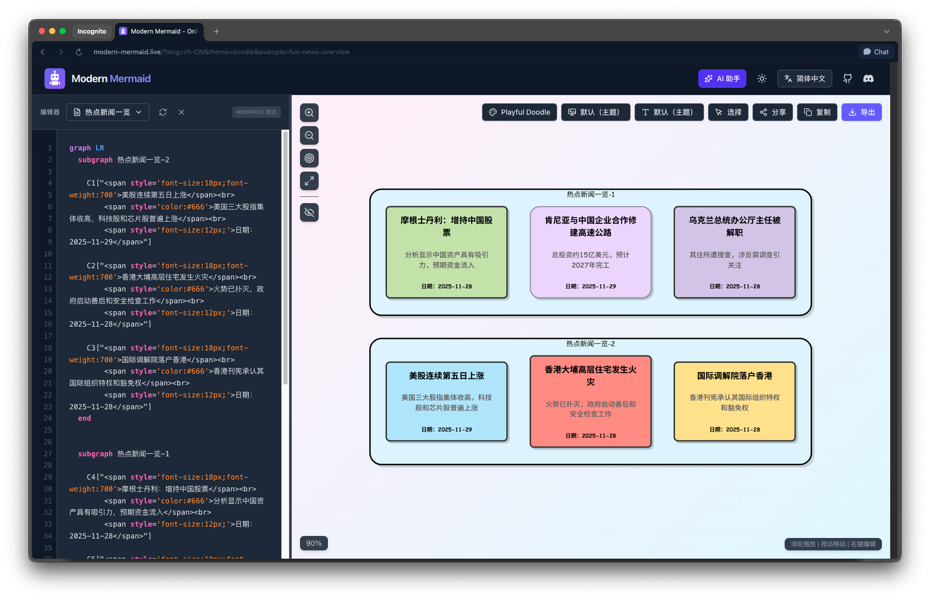Image resolution: width=930 pixels, height=600 pixels.
Task: Click the zoom in magnifier icon
Action: point(309,113)
